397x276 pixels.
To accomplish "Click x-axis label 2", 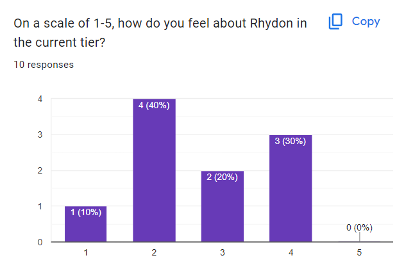I will [x=154, y=253].
